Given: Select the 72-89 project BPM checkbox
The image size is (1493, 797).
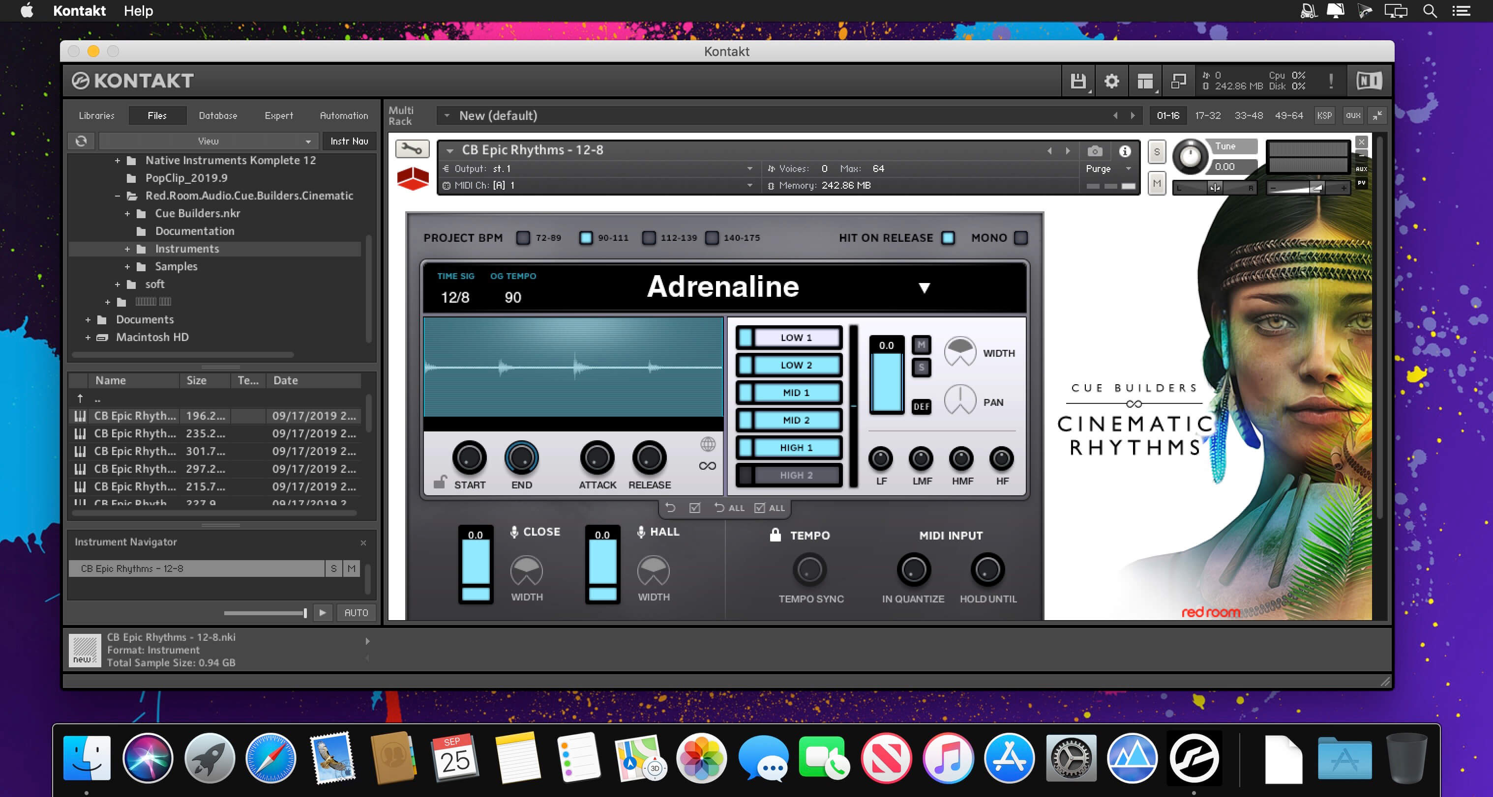Looking at the screenshot, I should coord(523,237).
